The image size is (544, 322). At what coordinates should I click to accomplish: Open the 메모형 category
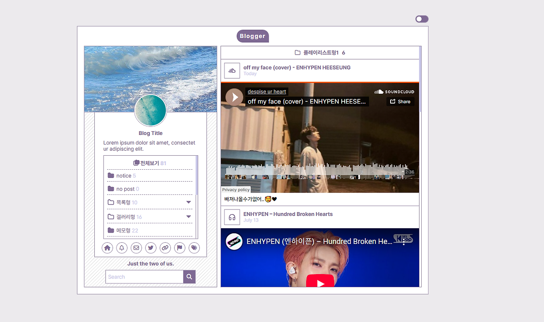[x=123, y=230]
